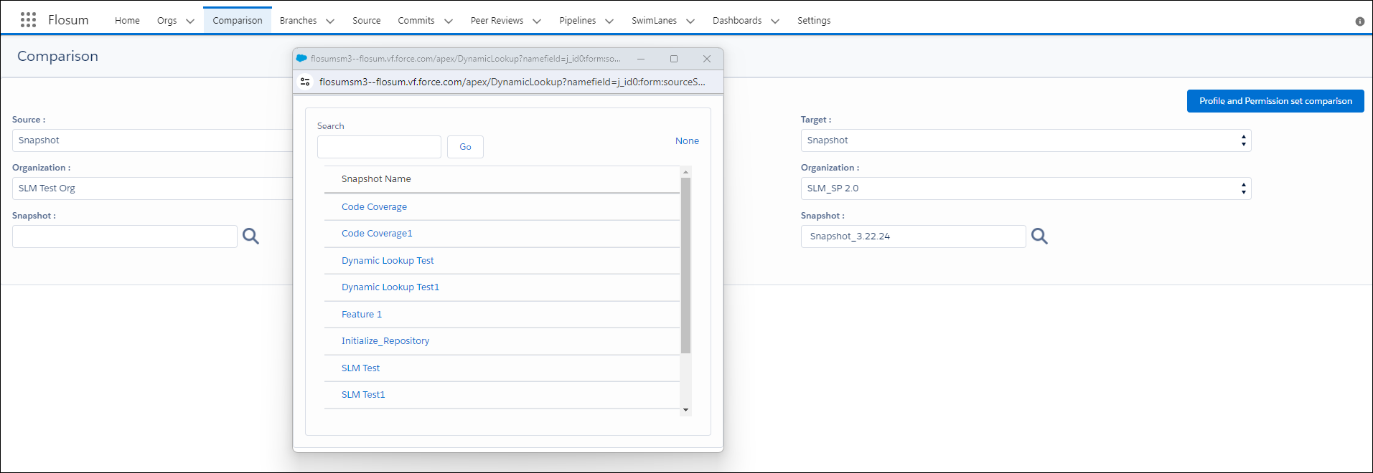Expand the Pipelines menu chevron
This screenshot has width=1373, height=473.
point(609,21)
